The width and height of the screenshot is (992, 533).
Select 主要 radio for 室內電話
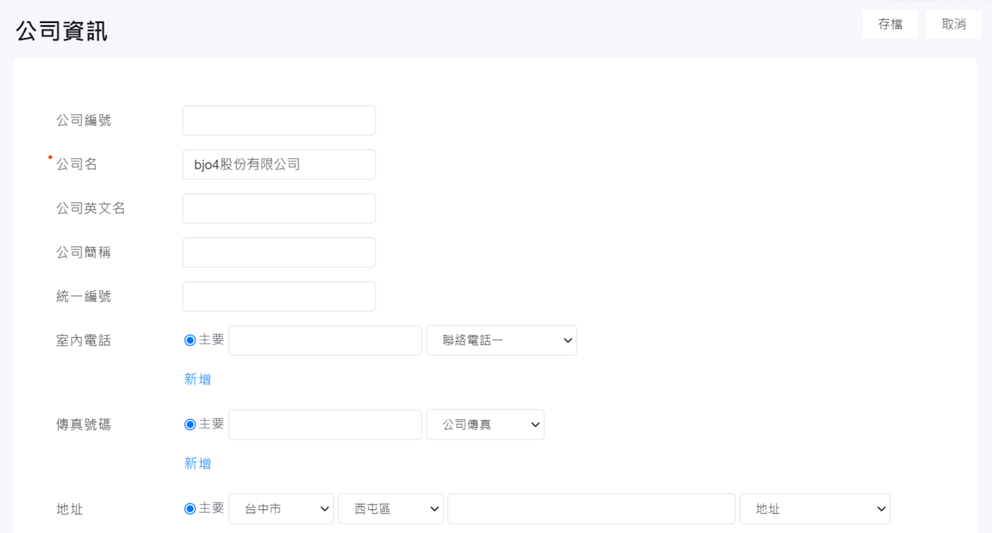click(190, 340)
